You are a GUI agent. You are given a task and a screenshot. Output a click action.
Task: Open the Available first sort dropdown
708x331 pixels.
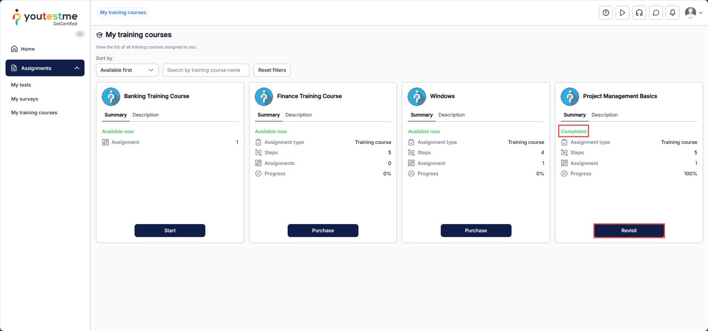coord(127,70)
